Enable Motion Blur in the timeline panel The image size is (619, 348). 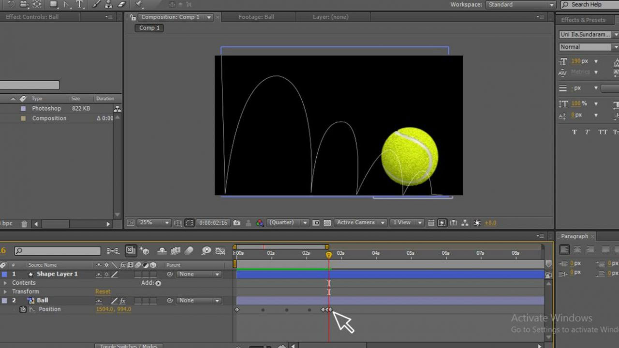point(189,251)
